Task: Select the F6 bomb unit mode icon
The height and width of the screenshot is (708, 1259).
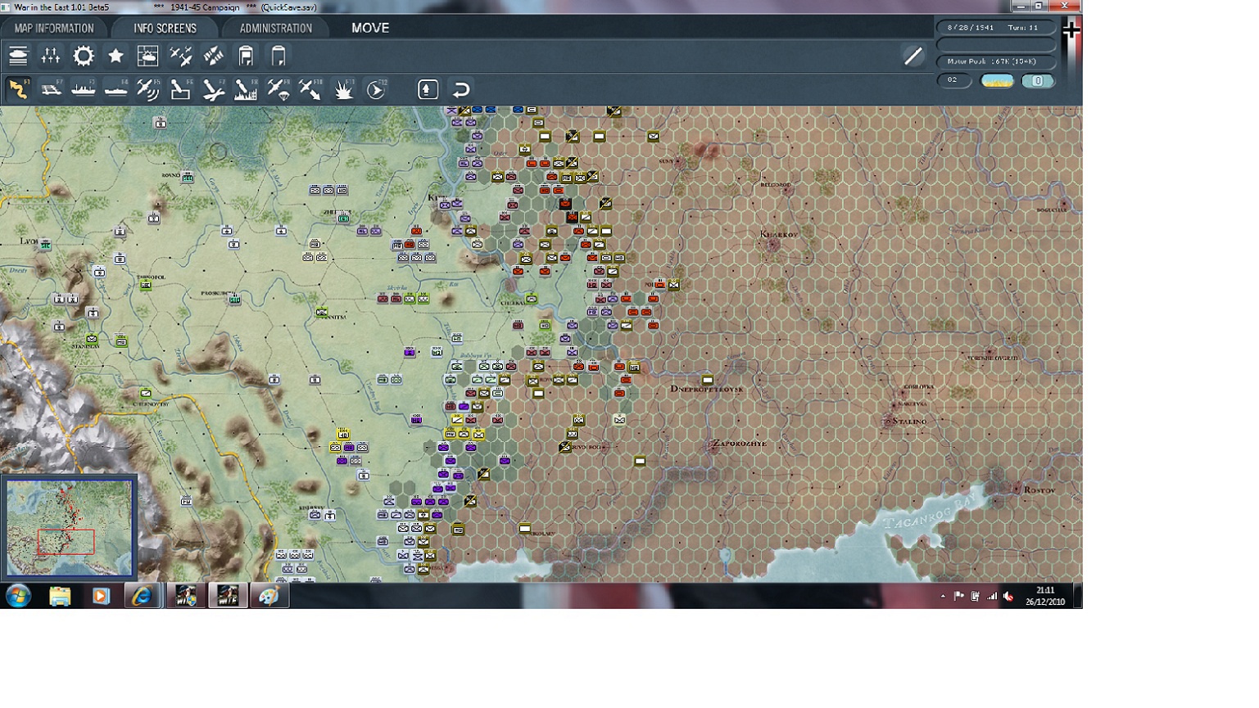Action: pos(180,89)
